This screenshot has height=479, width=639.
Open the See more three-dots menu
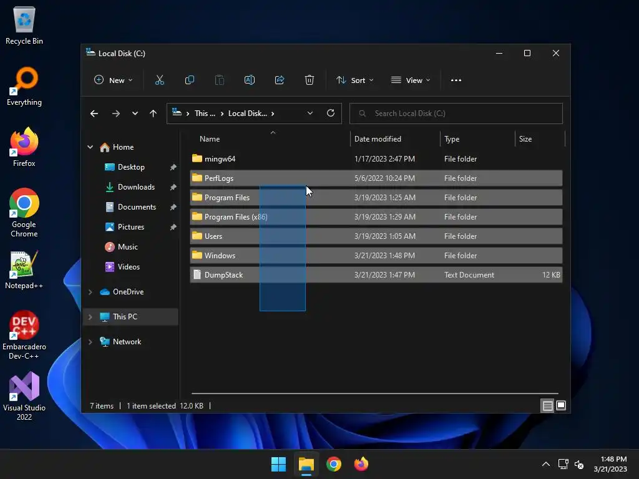coord(456,80)
